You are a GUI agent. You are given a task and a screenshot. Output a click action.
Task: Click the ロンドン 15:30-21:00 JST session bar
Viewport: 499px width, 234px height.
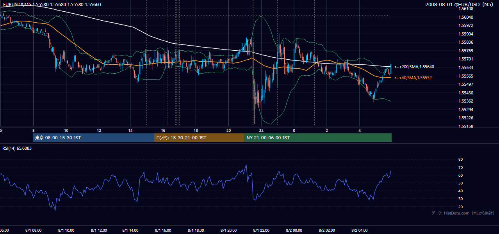[x=199, y=138]
